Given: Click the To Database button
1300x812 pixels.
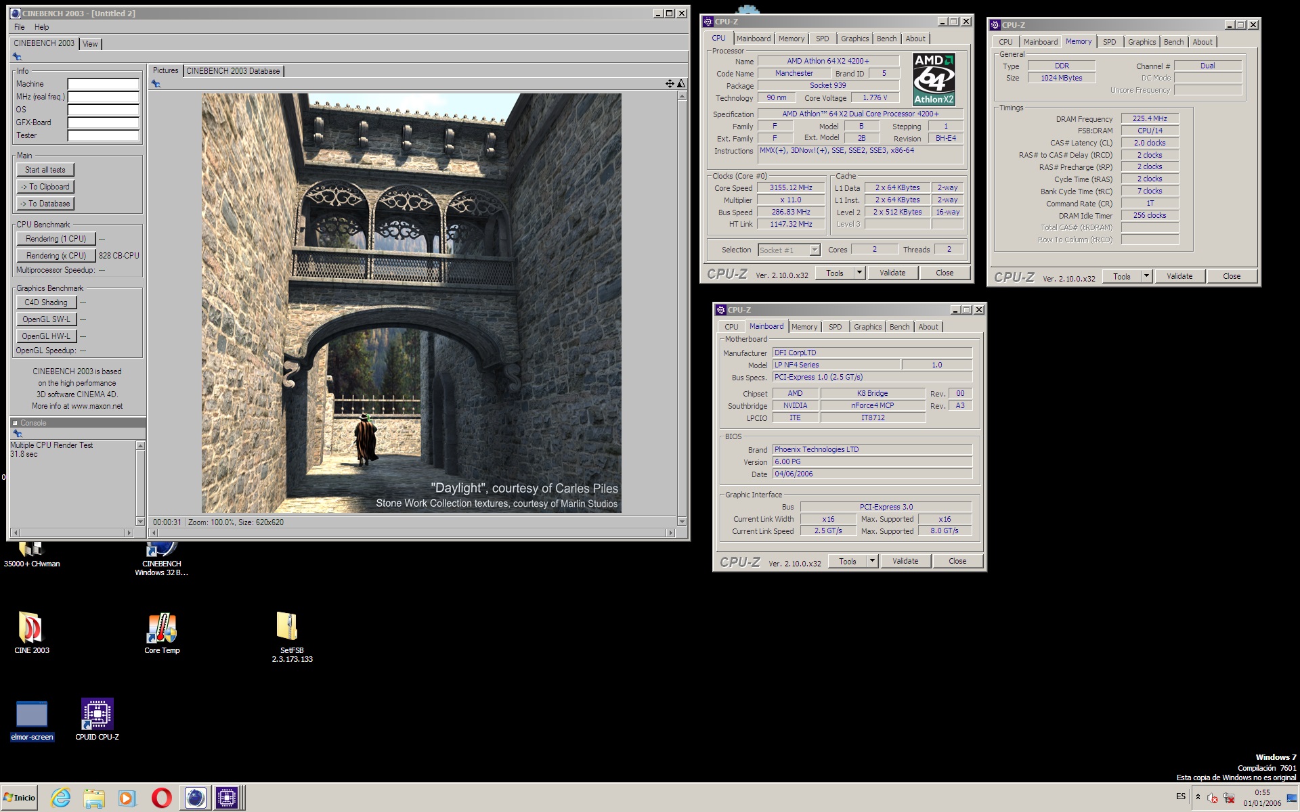Looking at the screenshot, I should click(x=45, y=204).
